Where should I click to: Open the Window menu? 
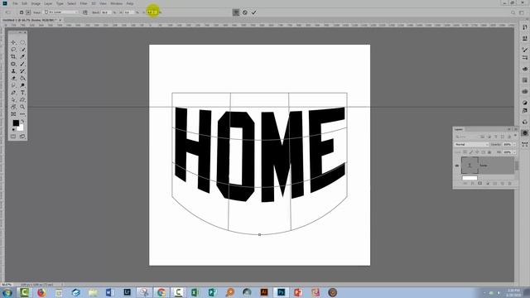pos(116,3)
